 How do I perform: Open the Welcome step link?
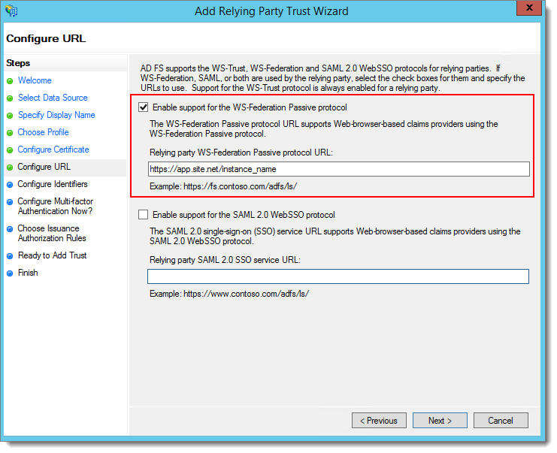[x=35, y=80]
